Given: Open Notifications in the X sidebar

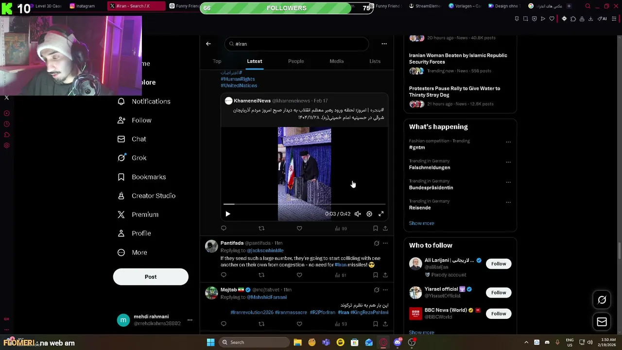Looking at the screenshot, I should [x=144, y=101].
